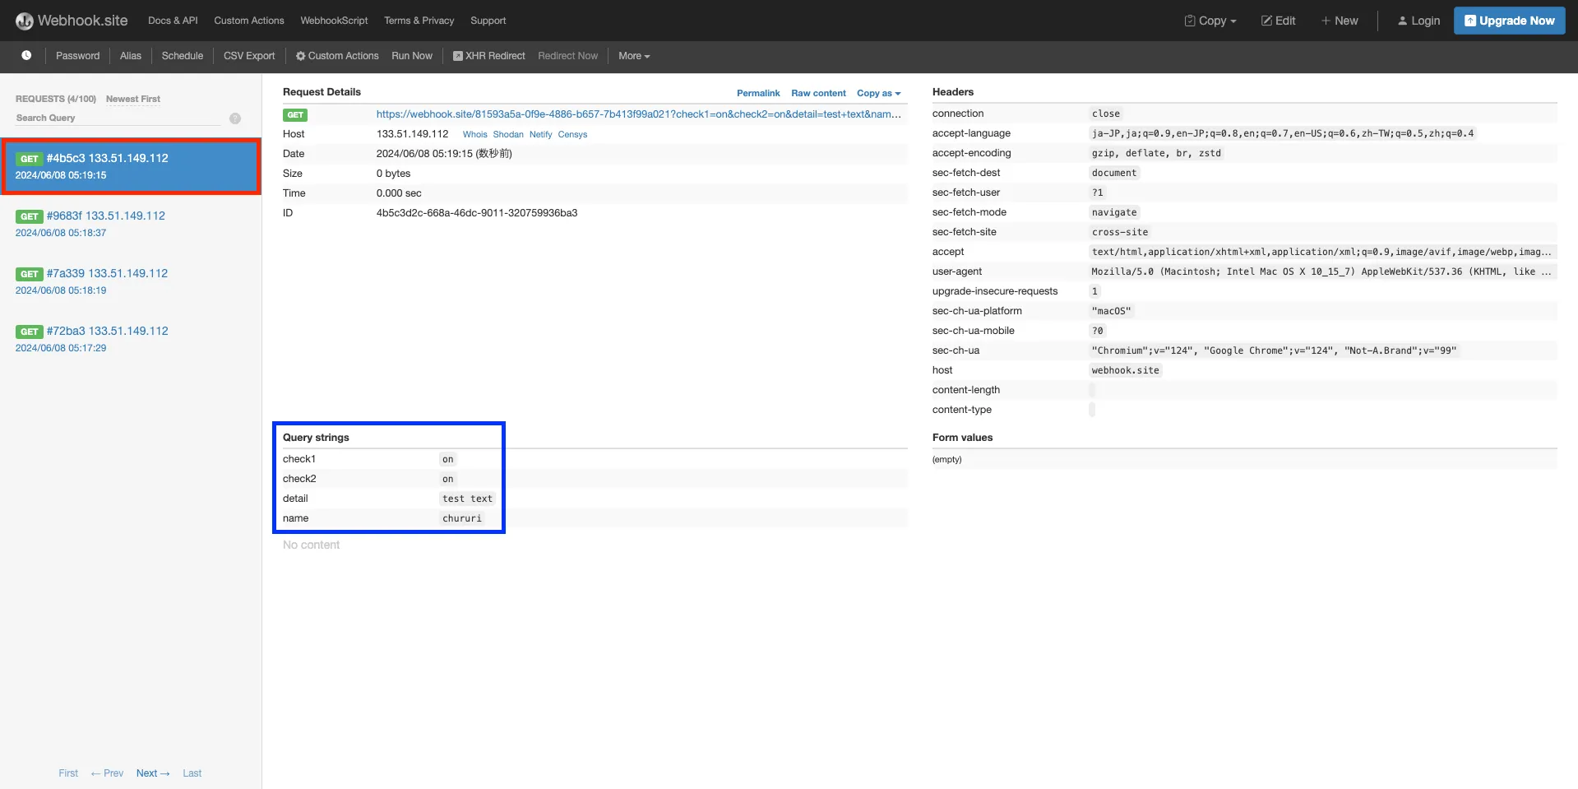Click the '"macOS"' platform header value
Viewport: 1578px width, 789px height.
tap(1112, 311)
